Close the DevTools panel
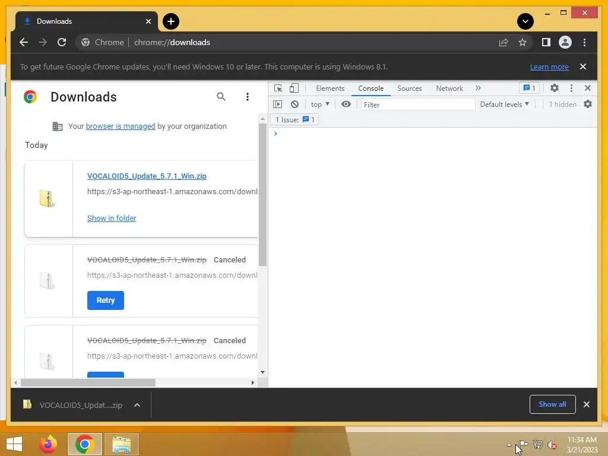This screenshot has width=608, height=456. tap(588, 88)
